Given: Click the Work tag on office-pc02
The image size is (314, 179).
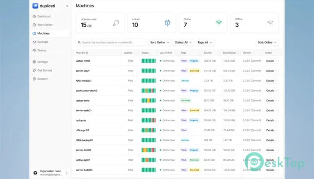Looking at the screenshot, I should click(x=184, y=130).
